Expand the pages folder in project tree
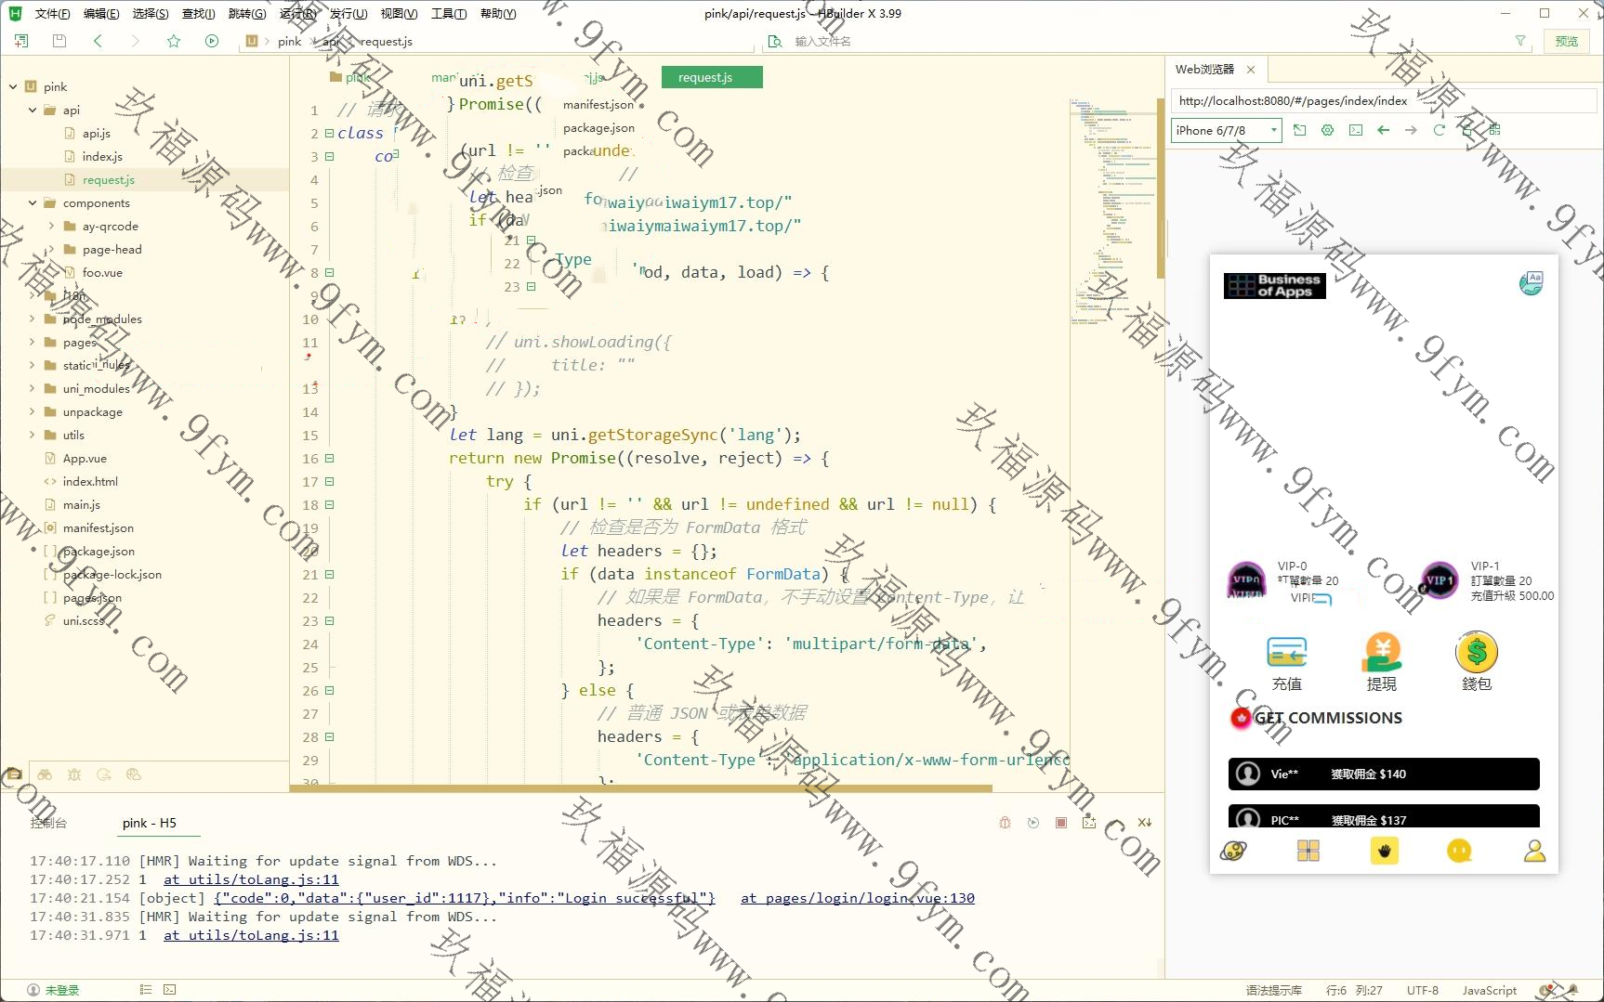 coord(33,343)
